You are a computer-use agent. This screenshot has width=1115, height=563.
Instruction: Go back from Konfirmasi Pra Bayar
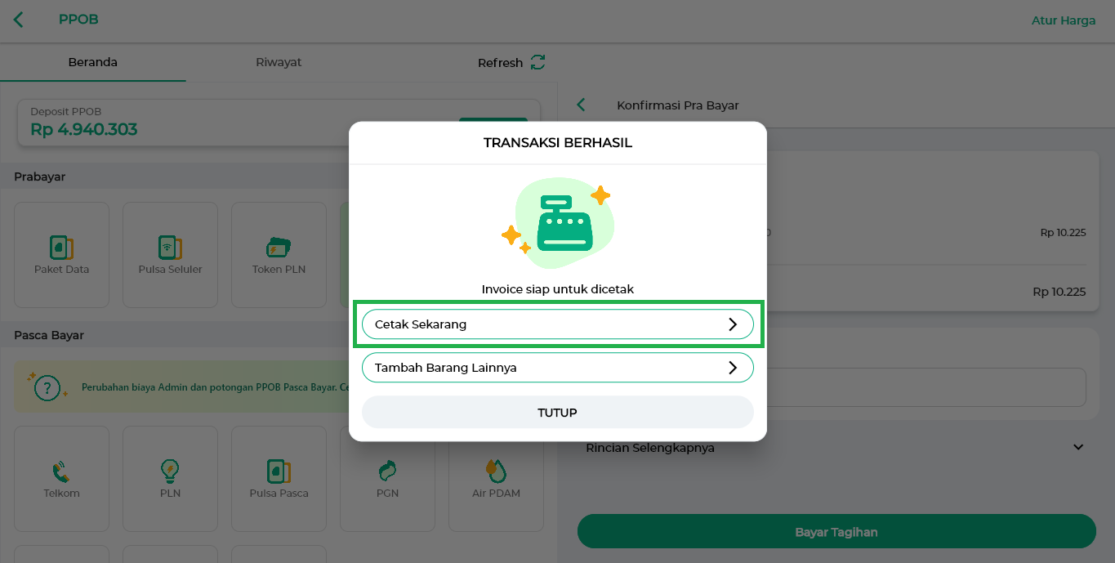click(x=582, y=105)
